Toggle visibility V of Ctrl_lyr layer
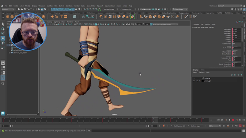The image size is (246, 138). (194, 78)
